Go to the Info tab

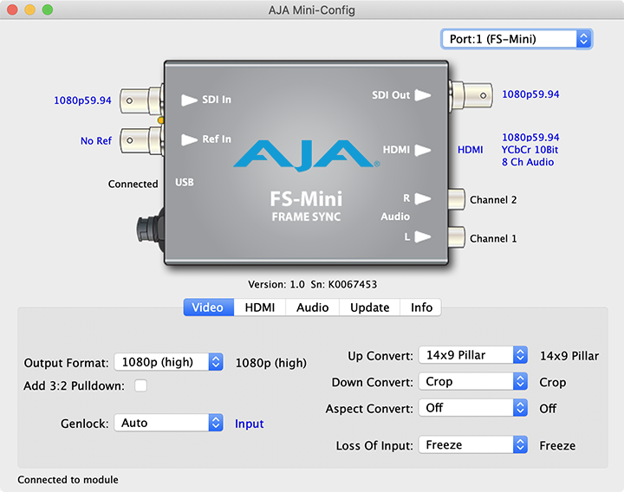(421, 307)
